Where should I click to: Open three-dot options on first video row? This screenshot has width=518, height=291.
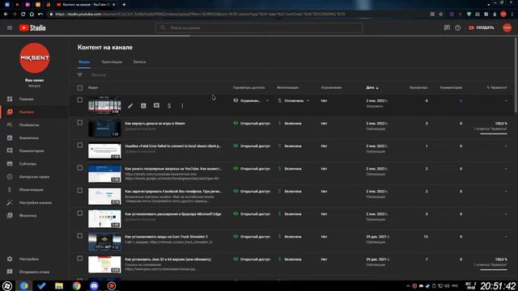click(182, 106)
